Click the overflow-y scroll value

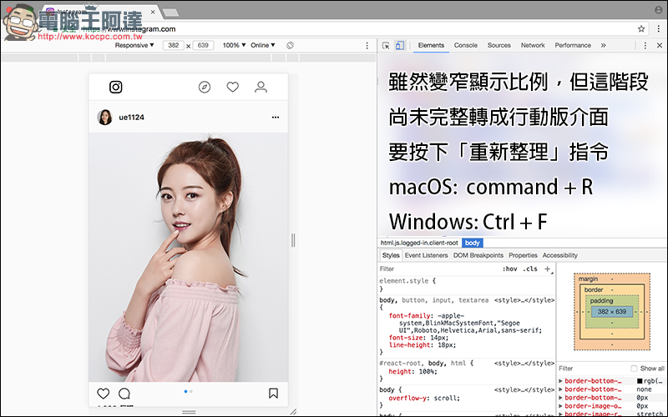click(446, 399)
